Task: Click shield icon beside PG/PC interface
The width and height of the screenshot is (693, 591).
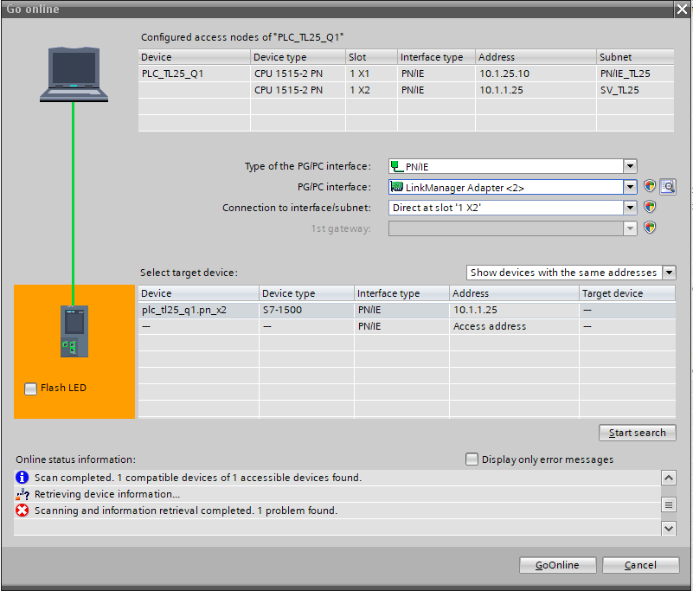Action: click(x=649, y=186)
